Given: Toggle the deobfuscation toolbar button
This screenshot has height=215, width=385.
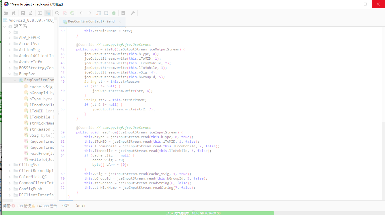Looking at the screenshot, I should [99, 13].
